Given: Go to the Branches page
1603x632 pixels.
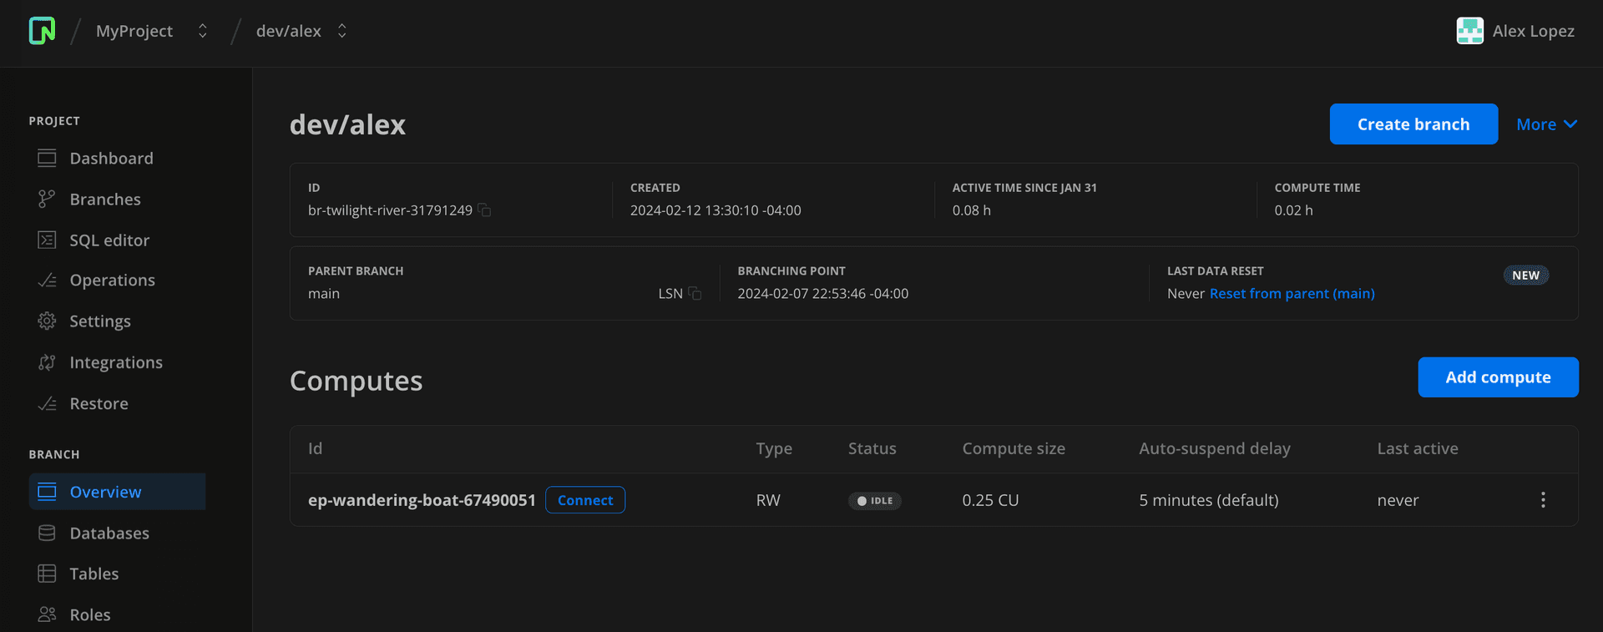Looking at the screenshot, I should [105, 200].
